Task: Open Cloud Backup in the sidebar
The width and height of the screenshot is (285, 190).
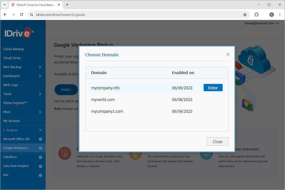Action: tap(13, 49)
